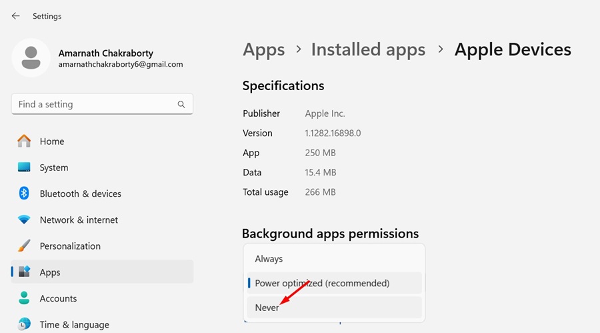600x333 pixels.
Task: Choose Always from background permissions list
Action: (269, 259)
